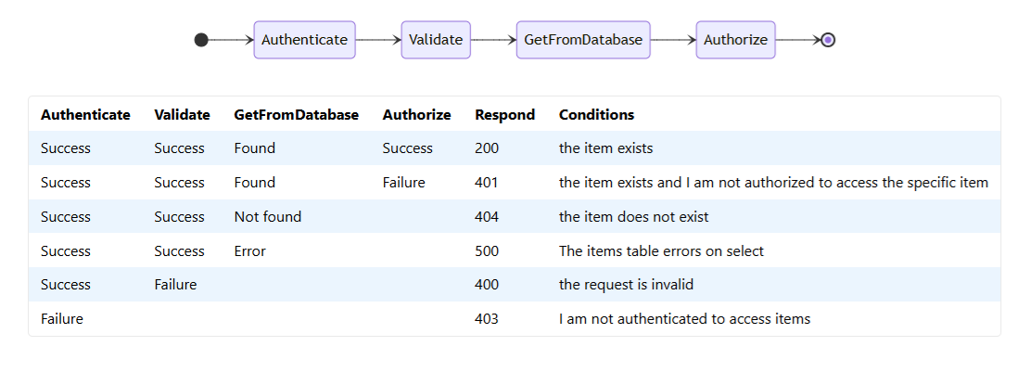Screen dimensions: 1030x372
Task: Click 'Found' in the 401 row
Action: (255, 183)
